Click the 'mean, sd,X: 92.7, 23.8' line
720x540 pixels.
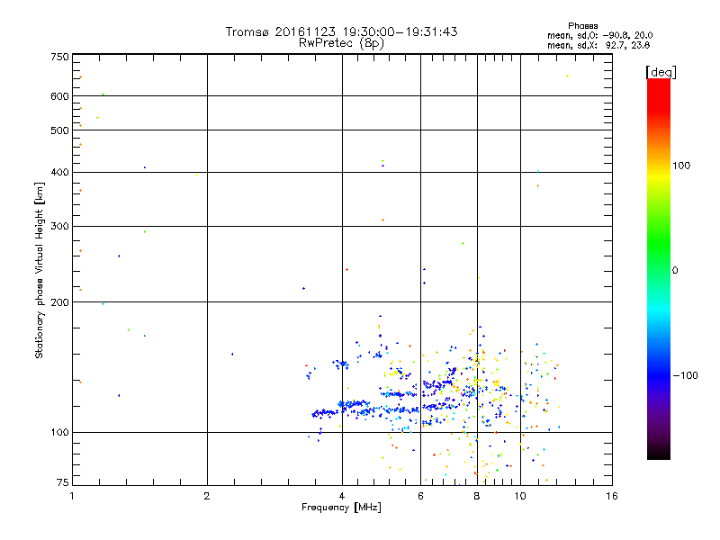tap(598, 45)
